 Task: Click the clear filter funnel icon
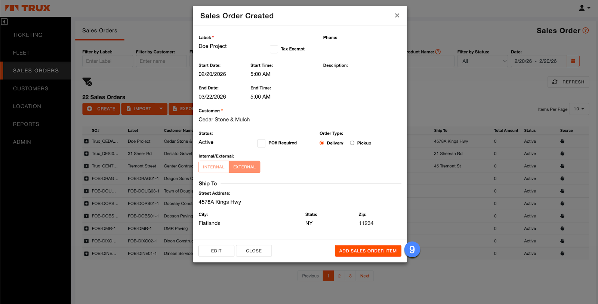pyautogui.click(x=87, y=81)
